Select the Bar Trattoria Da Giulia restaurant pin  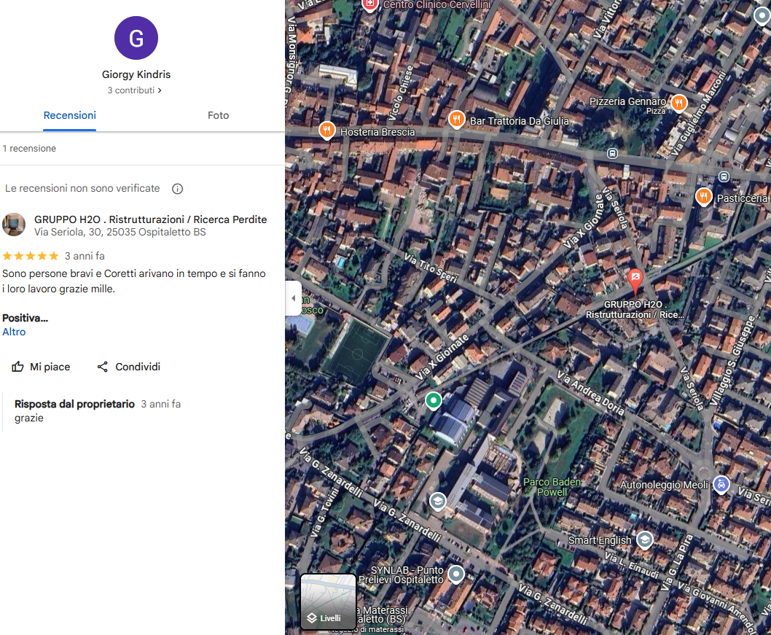(x=457, y=119)
